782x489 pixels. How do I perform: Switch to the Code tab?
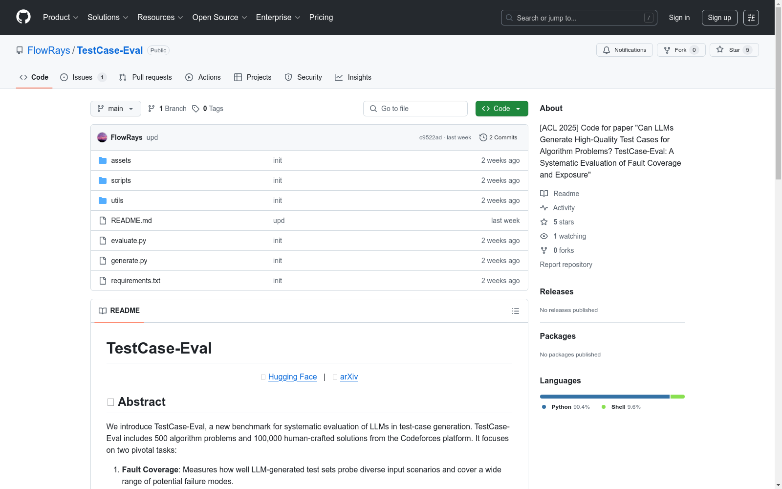(x=34, y=77)
